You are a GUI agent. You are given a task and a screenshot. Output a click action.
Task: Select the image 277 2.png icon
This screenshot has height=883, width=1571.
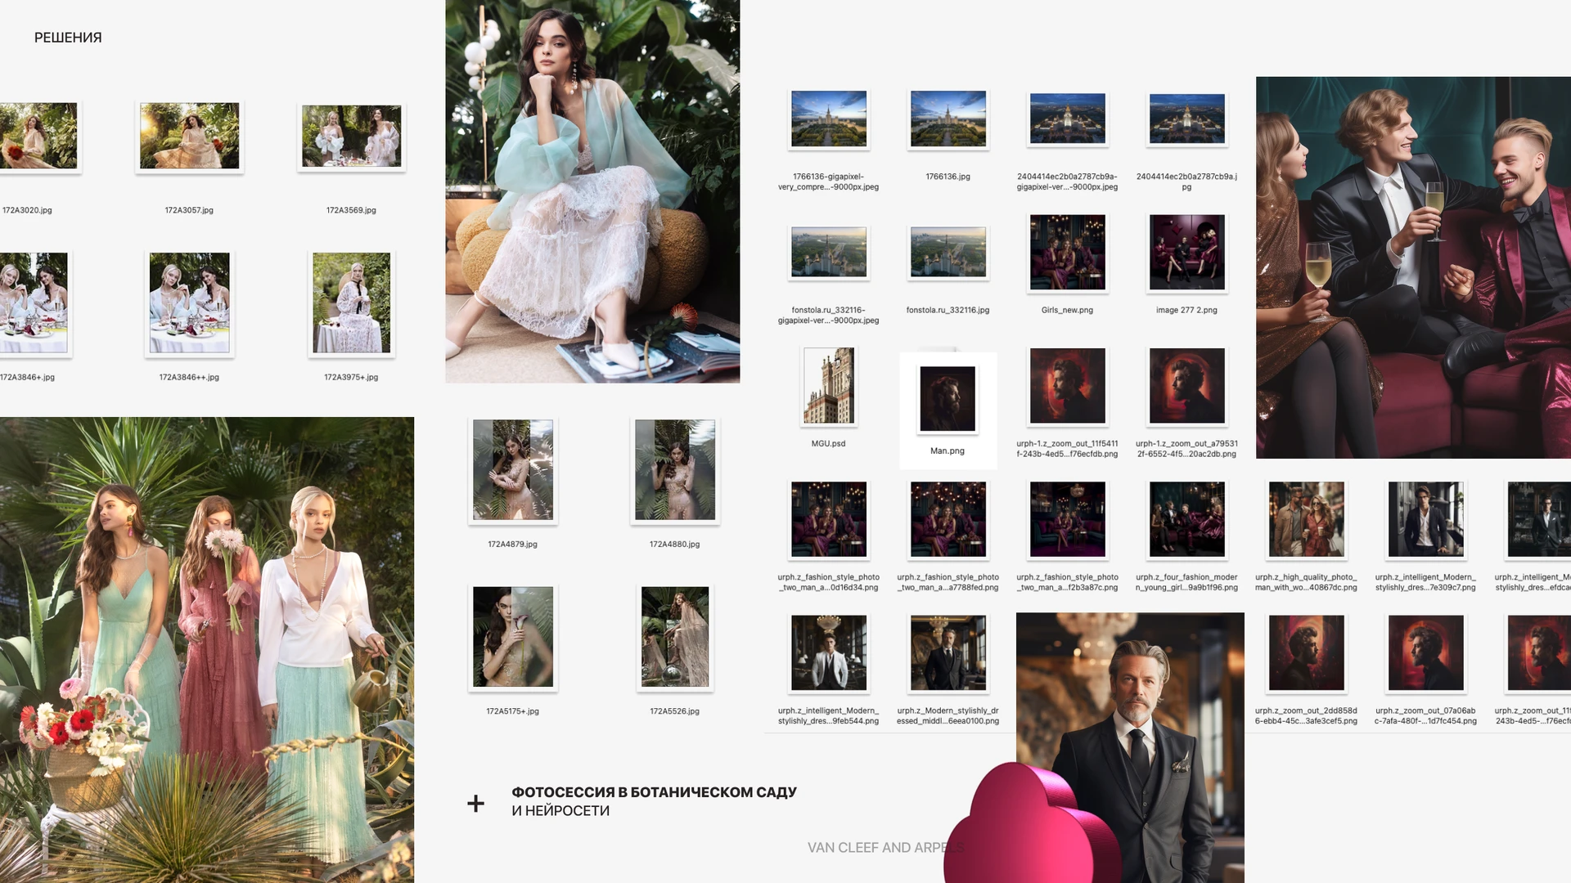click(x=1186, y=252)
